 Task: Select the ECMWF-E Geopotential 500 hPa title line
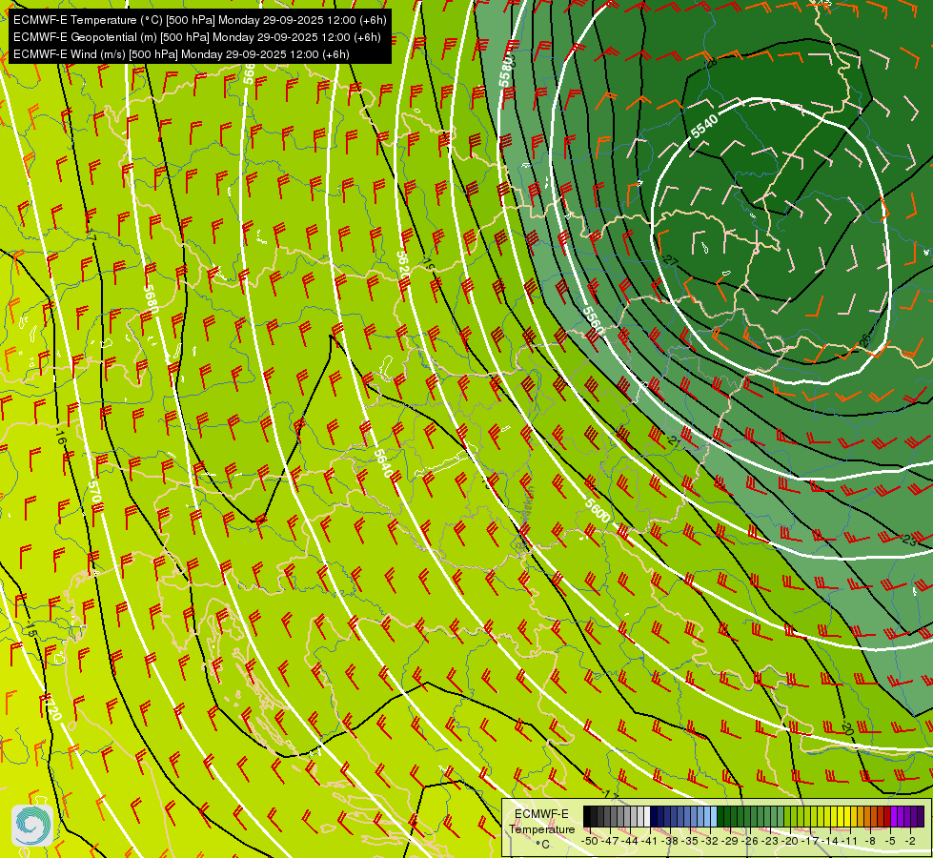click(197, 37)
